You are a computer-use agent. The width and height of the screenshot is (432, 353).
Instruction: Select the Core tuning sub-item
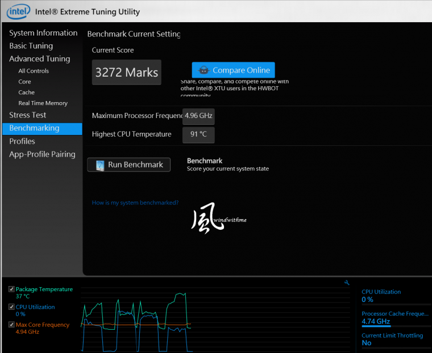coord(24,82)
